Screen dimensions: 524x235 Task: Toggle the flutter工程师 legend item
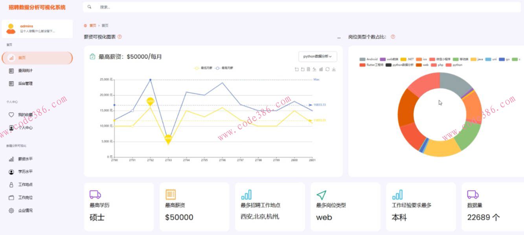coord(371,65)
